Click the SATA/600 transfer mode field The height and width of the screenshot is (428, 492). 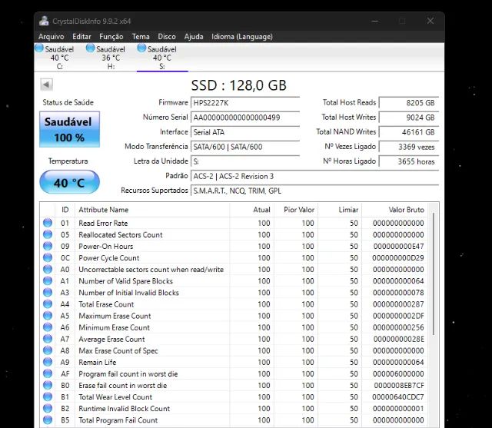tap(245, 147)
